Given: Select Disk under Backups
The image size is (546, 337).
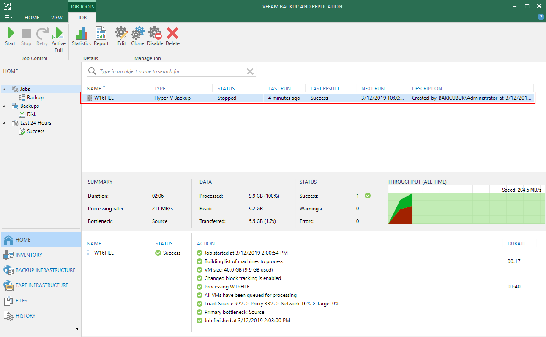Looking at the screenshot, I should pyautogui.click(x=32, y=114).
